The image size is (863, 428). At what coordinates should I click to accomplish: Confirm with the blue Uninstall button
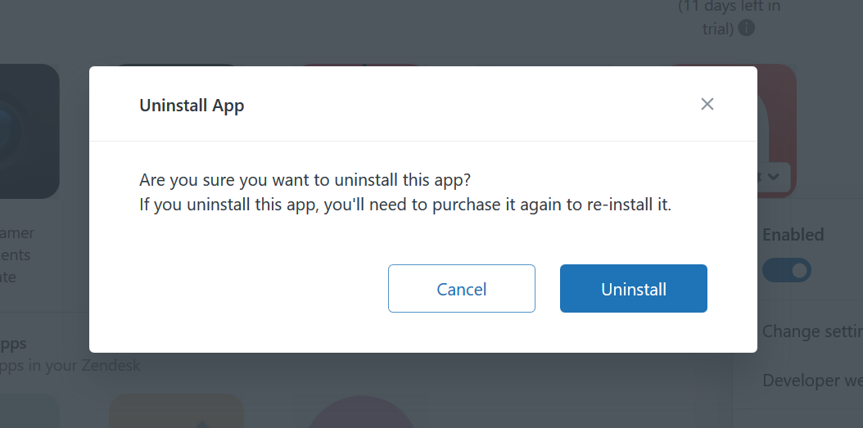[634, 288]
